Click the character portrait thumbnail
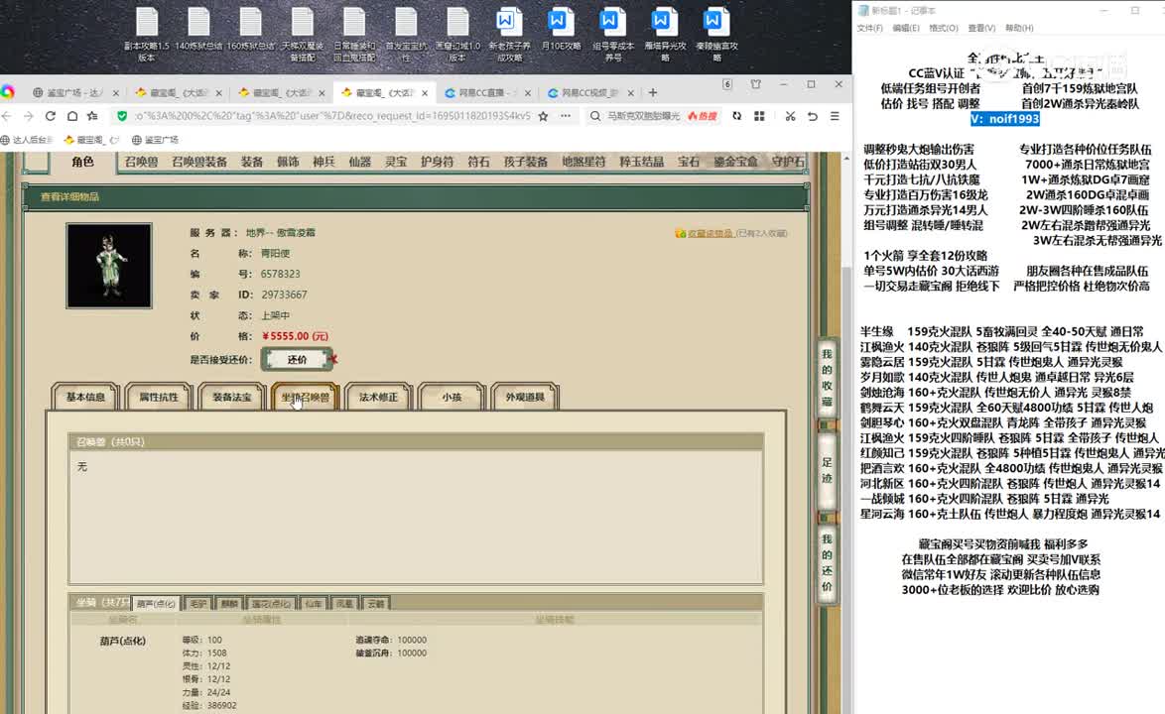 point(109,265)
